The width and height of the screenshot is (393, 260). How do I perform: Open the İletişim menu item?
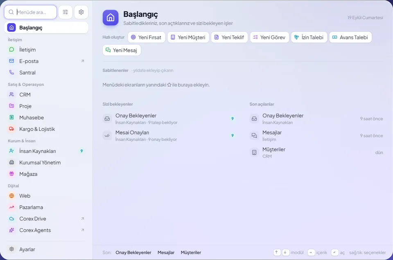click(46, 49)
